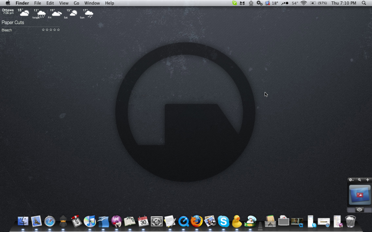Open the Edit menu
This screenshot has height=232, width=372.
pos(50,3)
